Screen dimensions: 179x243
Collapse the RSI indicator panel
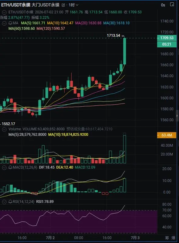click(x=4, y=202)
